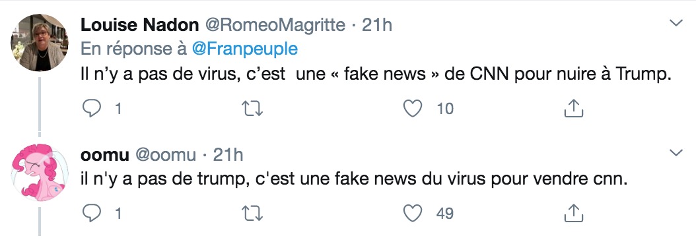The height and width of the screenshot is (240, 696).
Task: Reply to oomu's tweet
Action: tap(92, 214)
